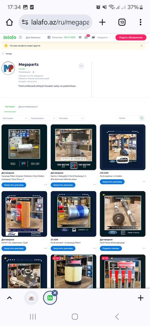Open favorites via the heart icon
This screenshot has height=326, width=150.
tap(80, 37)
